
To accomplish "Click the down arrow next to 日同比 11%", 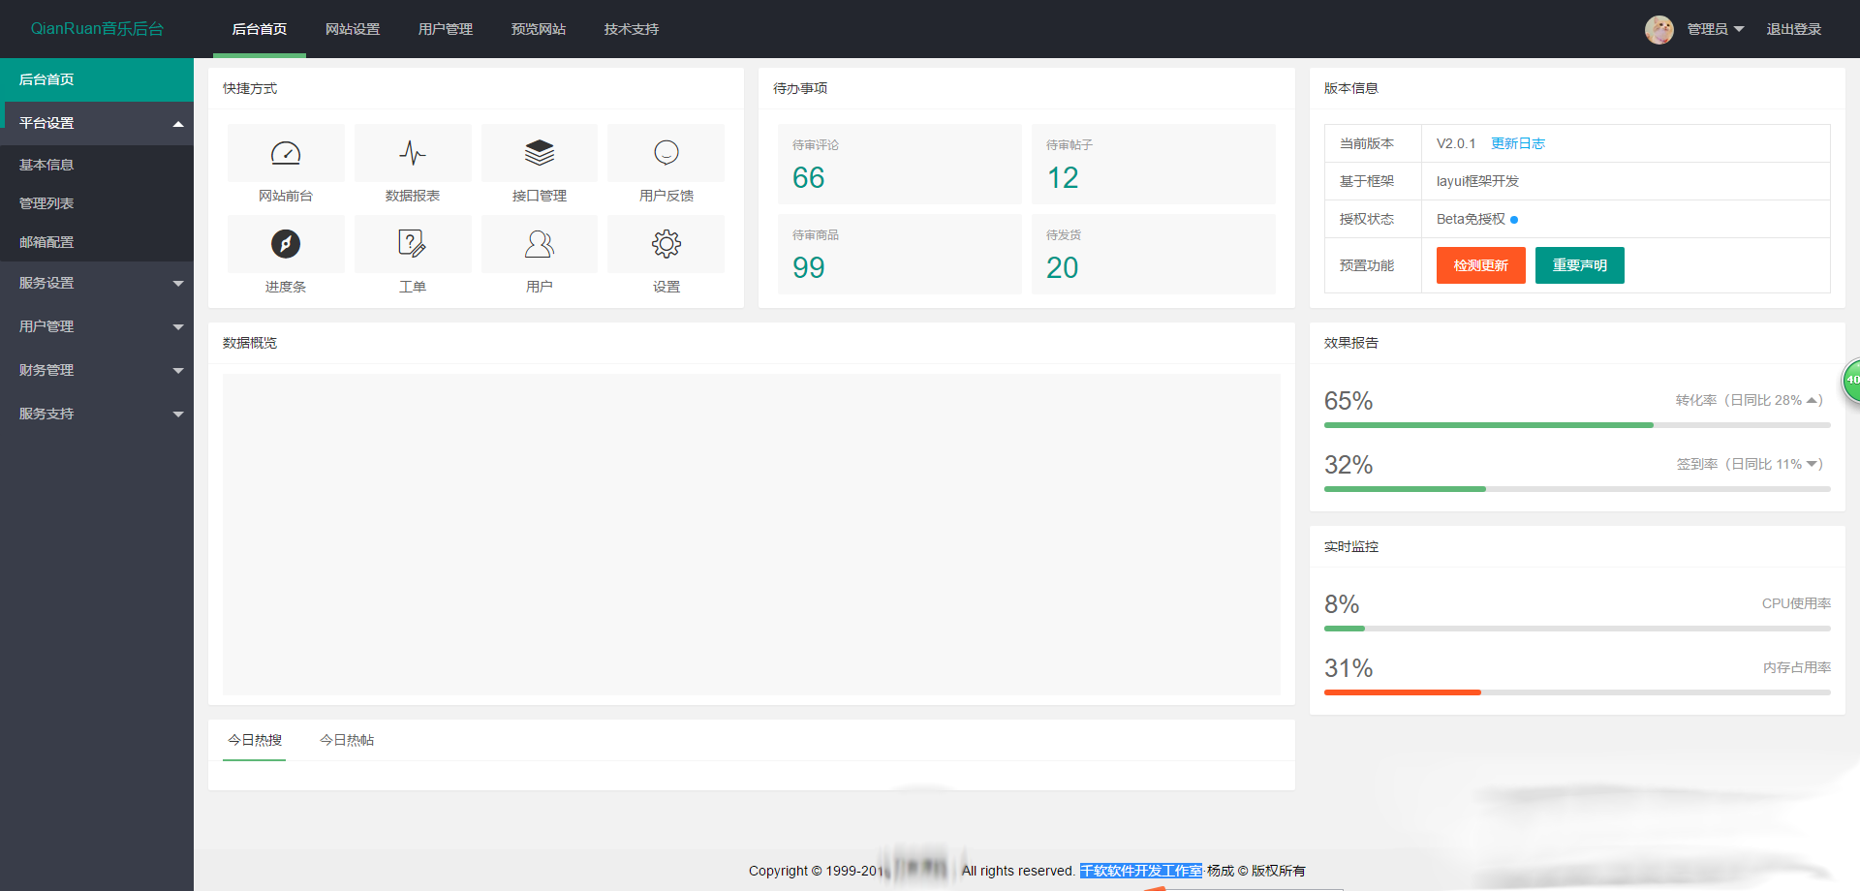I will click(1812, 464).
